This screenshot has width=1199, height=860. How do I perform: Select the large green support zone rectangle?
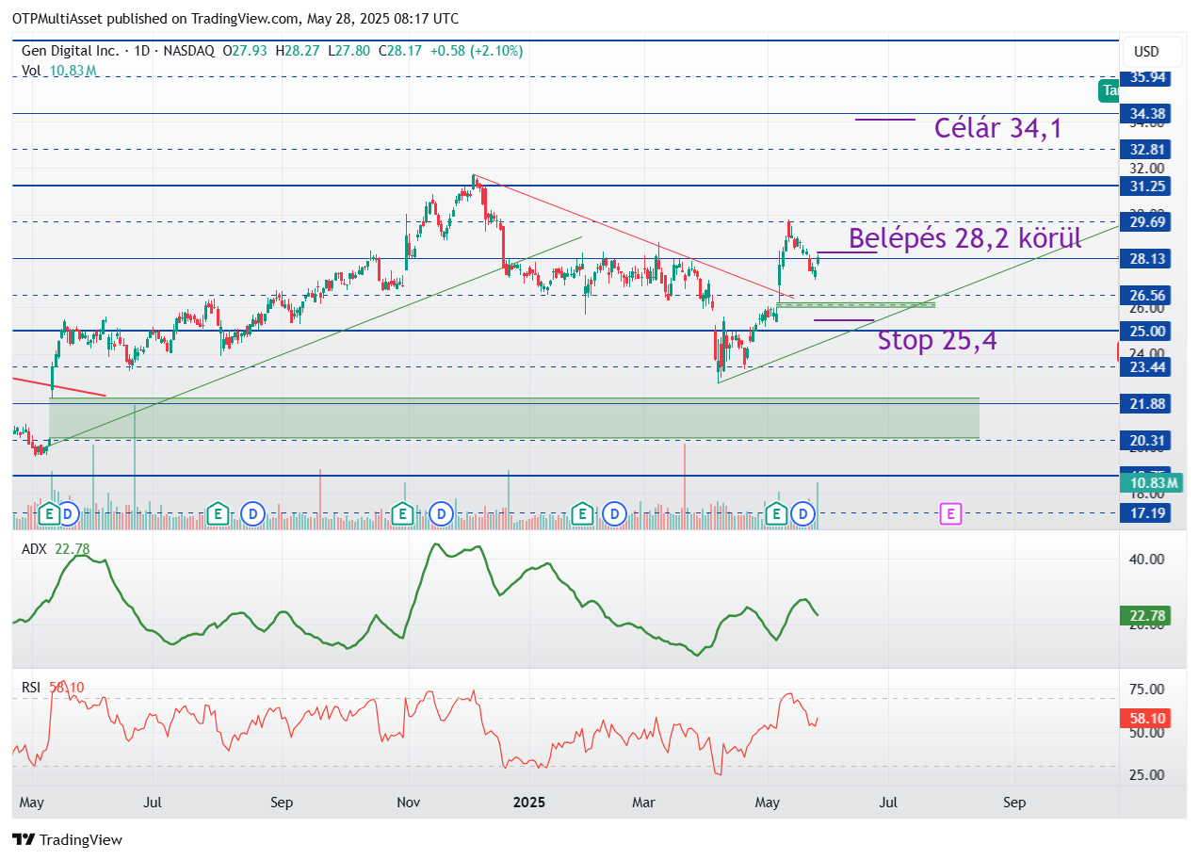[514, 418]
